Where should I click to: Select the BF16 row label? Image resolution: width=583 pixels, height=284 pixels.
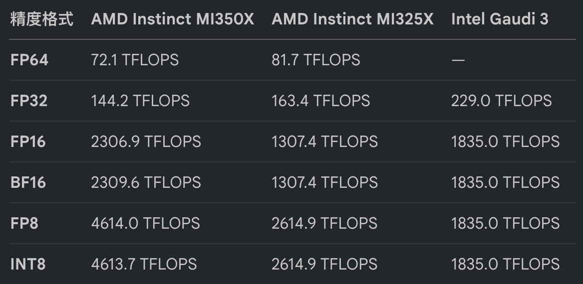[x=28, y=182]
